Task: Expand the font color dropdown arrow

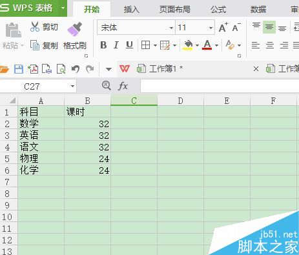Action: 216,45
